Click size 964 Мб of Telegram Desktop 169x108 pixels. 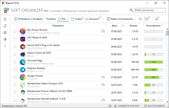coord(135,70)
